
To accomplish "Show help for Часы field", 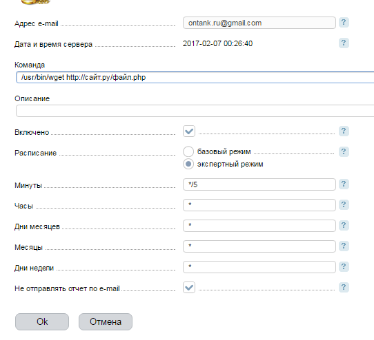I will [344, 204].
